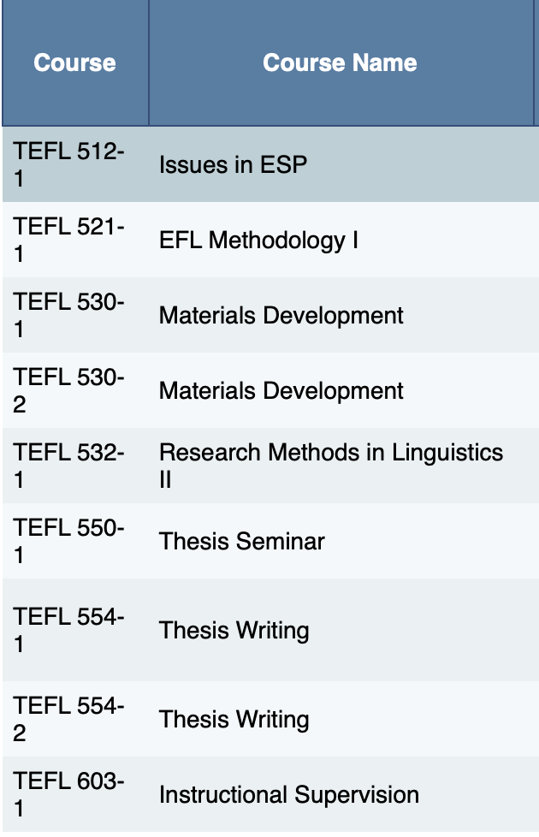The image size is (539, 837).
Task: Click Materials Development in the TEFL 530-1 row
Action: (x=281, y=315)
